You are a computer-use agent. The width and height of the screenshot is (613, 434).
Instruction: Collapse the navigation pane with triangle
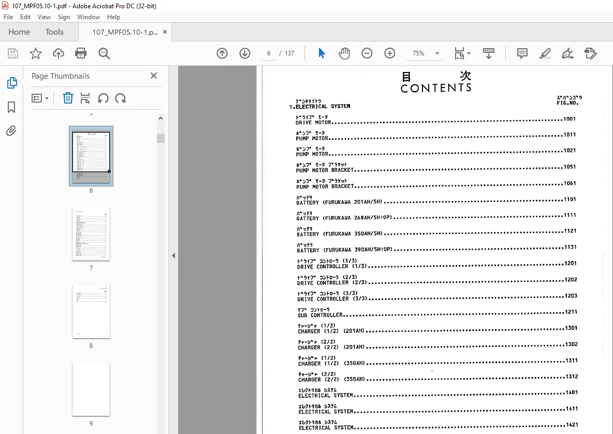click(x=173, y=256)
